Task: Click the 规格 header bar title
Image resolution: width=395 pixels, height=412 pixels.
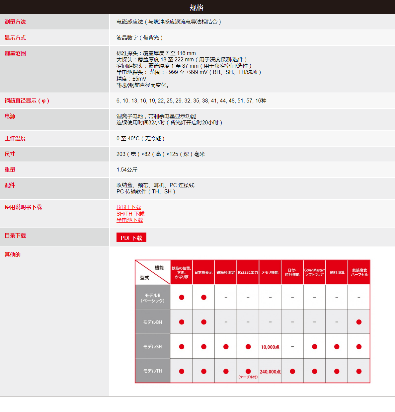Action: [x=197, y=7]
